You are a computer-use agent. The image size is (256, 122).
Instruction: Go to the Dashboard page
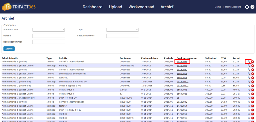[x=92, y=7]
